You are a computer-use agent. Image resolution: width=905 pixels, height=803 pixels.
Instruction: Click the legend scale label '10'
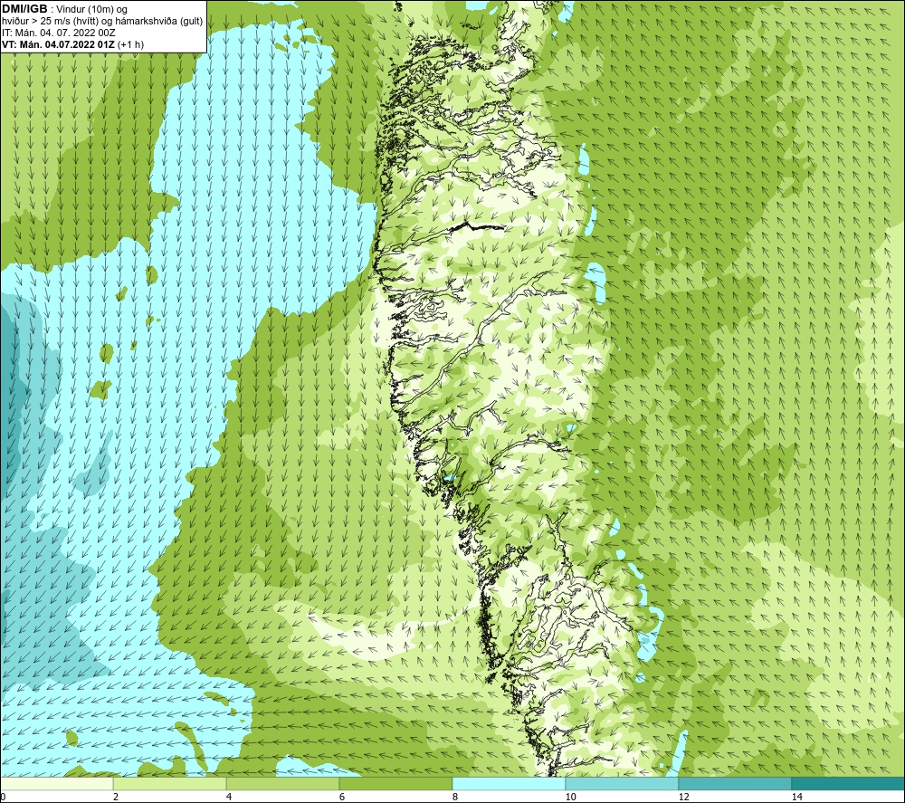click(x=571, y=797)
